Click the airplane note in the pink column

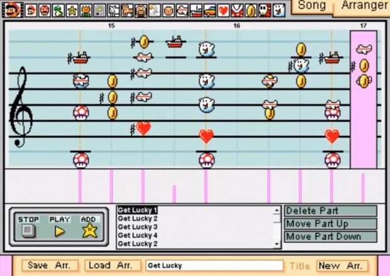[364, 49]
